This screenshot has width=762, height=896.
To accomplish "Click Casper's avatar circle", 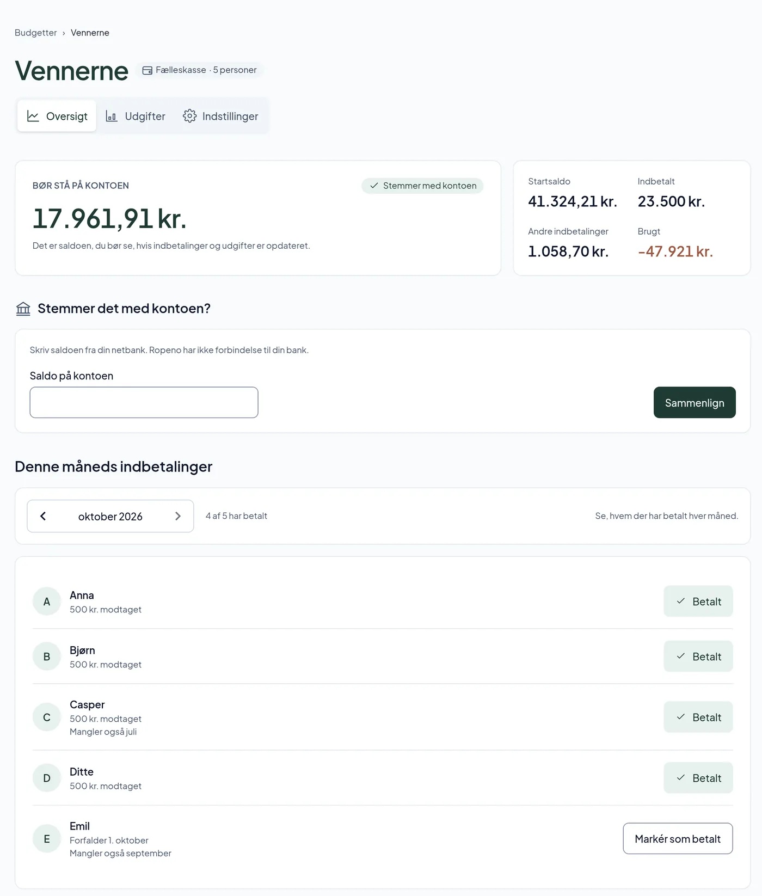I will (47, 717).
